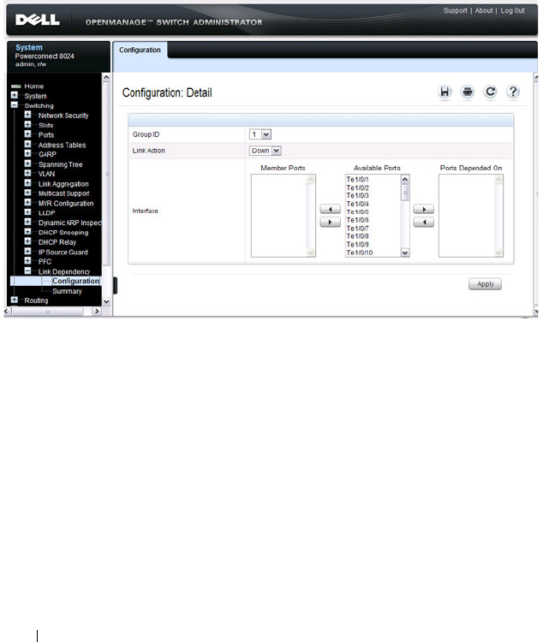549x642 pixels.
Task: Expand the LLDP node
Action: pyautogui.click(x=27, y=212)
